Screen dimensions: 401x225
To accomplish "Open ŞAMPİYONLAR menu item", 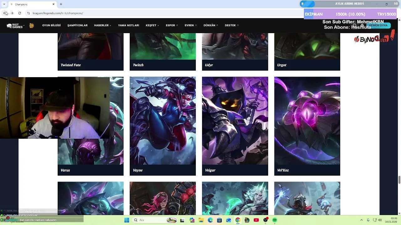I will click(x=77, y=25).
